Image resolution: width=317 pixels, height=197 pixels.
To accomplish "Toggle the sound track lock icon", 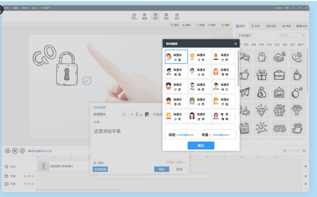I will [29, 184].
